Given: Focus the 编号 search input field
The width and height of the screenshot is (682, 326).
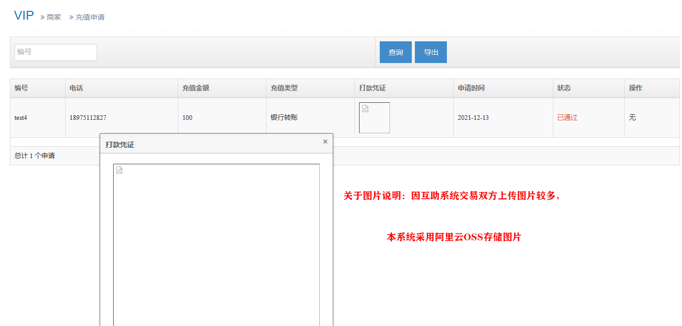Looking at the screenshot, I should [x=56, y=52].
